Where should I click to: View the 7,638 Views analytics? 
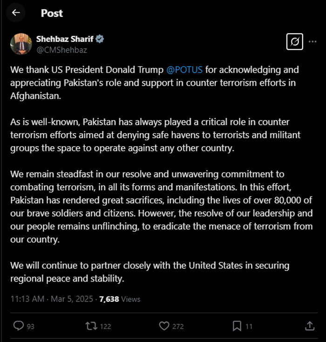click(120, 299)
